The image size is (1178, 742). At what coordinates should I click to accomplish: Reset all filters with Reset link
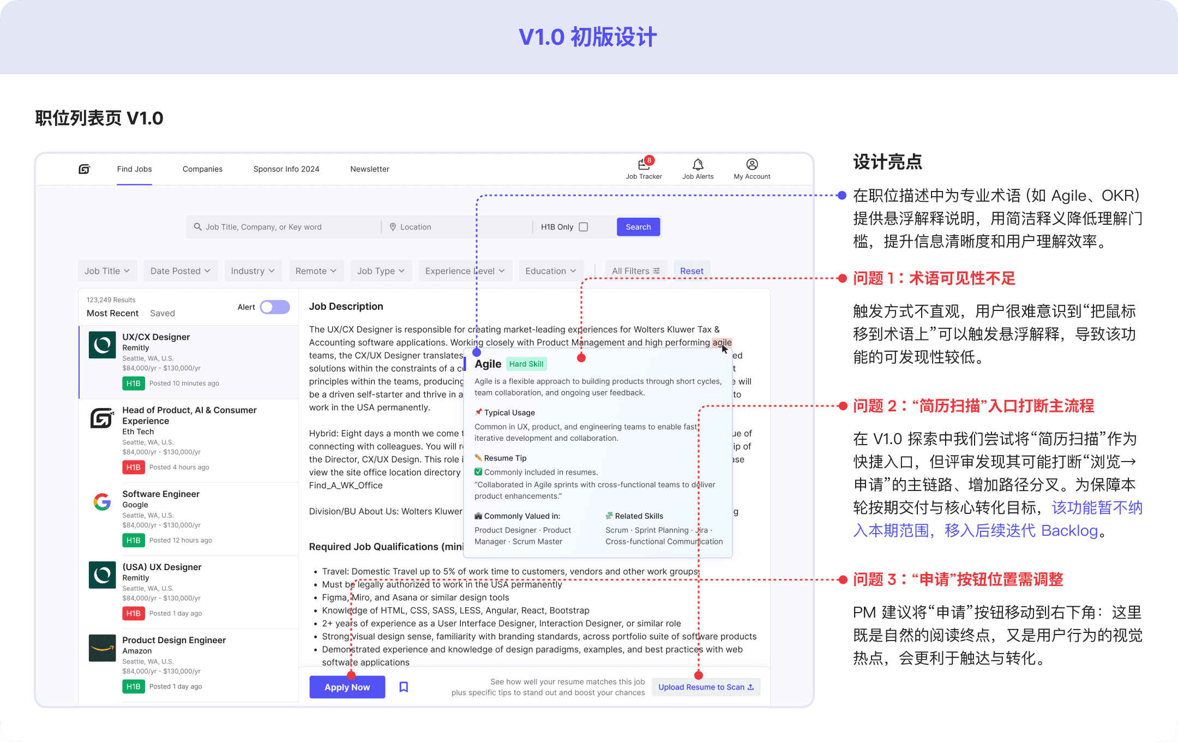[x=692, y=271]
